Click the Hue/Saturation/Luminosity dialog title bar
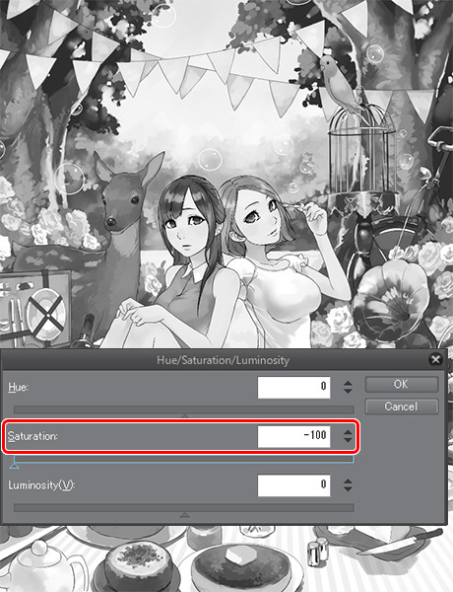 pos(224,360)
